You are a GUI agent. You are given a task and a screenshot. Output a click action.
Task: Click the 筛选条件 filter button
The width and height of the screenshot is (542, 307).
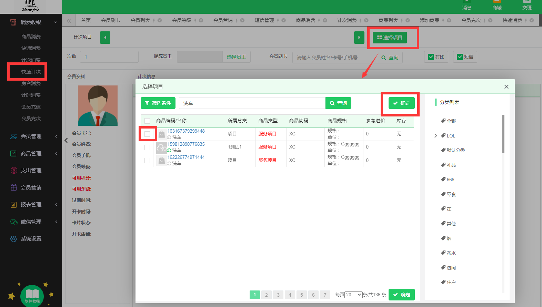[x=158, y=103]
